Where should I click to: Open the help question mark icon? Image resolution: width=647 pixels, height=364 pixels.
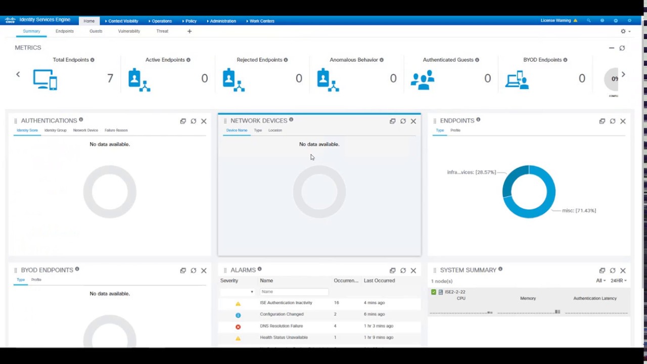(602, 21)
